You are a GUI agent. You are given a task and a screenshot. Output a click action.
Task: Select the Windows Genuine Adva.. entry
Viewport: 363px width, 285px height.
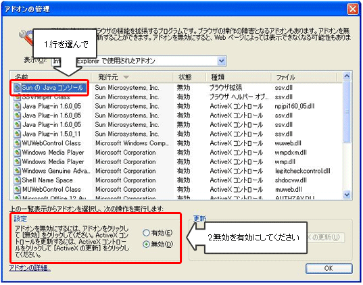(56, 171)
